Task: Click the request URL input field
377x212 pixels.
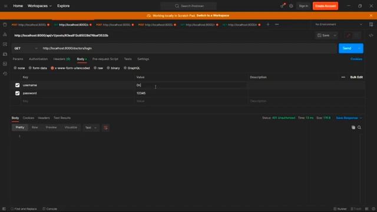Action: [x=188, y=48]
